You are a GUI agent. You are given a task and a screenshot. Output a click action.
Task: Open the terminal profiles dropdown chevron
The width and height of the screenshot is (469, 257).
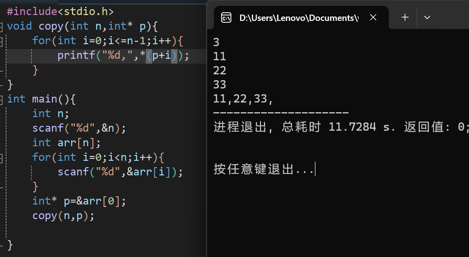click(x=427, y=17)
